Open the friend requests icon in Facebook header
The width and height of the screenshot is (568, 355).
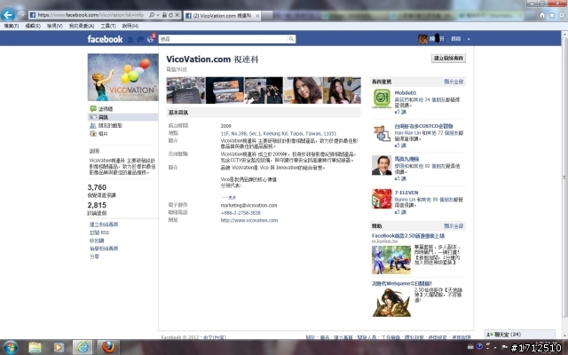click(130, 39)
